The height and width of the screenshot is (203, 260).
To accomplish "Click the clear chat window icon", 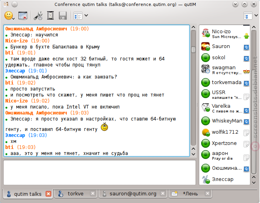I will pyautogui.click(x=23, y=16).
